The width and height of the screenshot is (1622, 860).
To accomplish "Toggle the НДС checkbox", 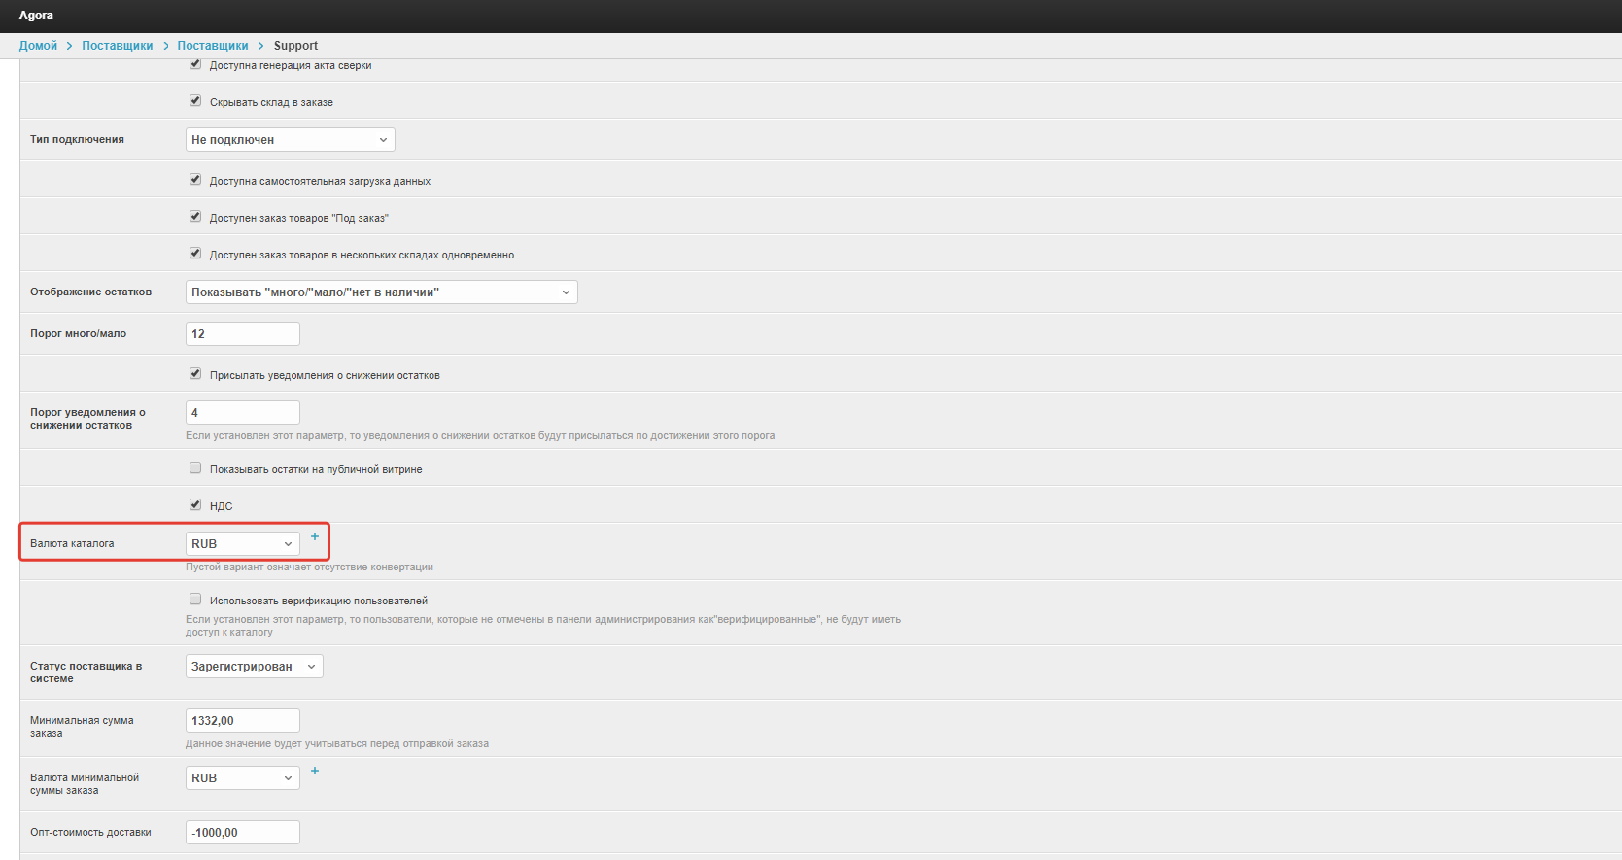I will pyautogui.click(x=195, y=504).
